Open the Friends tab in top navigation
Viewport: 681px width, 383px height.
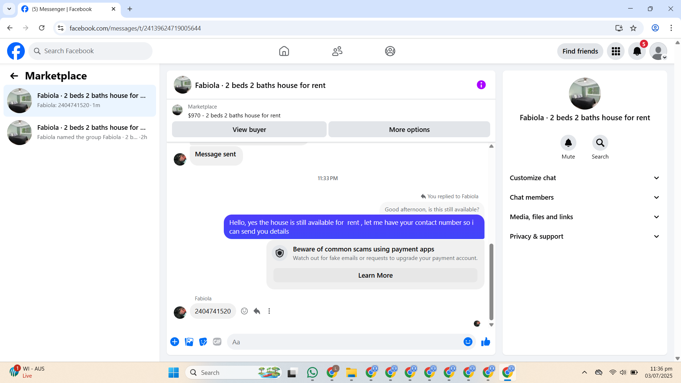pos(337,51)
